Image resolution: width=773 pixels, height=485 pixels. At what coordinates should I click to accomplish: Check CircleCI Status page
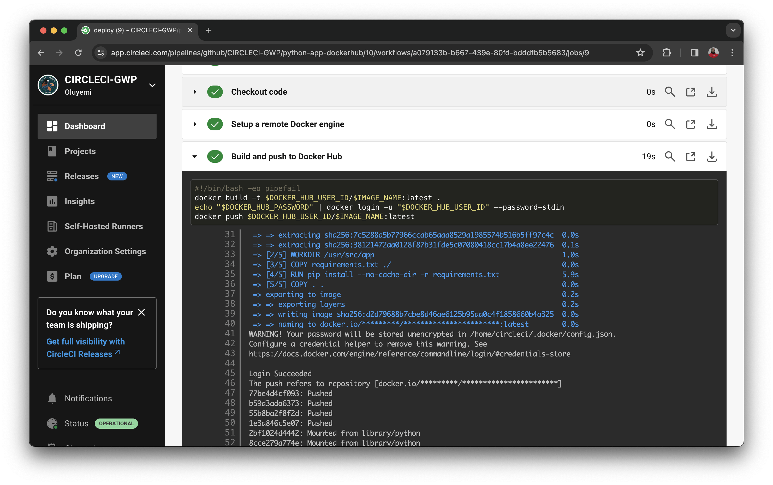(76, 423)
